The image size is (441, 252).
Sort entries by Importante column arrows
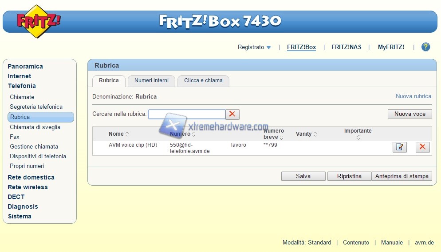[x=358, y=137]
